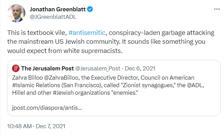This screenshot has height=134, width=224.
Task: Open the @JGreenblattADL handle
Action: [x=53, y=17]
